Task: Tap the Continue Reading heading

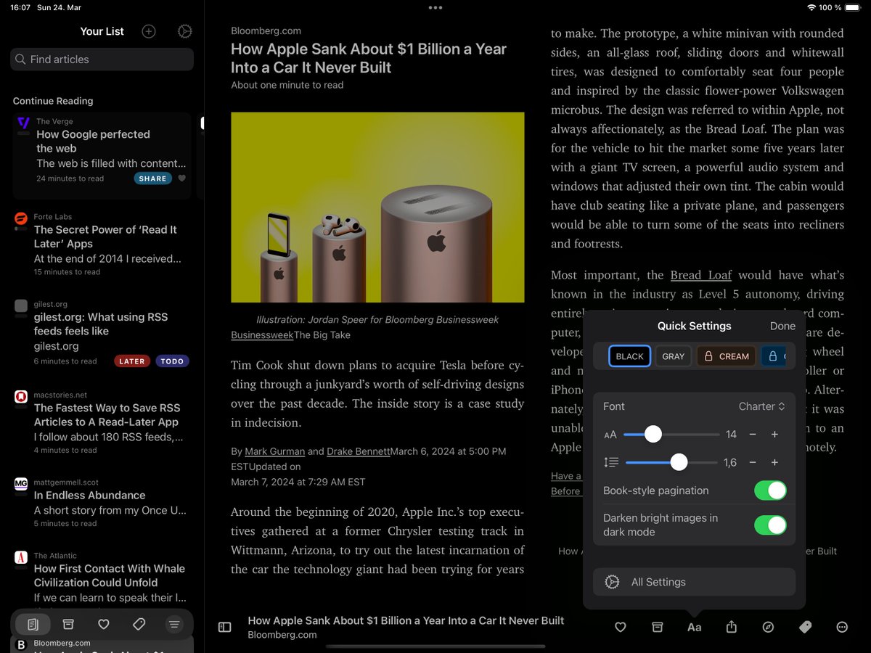Action: pos(53,101)
